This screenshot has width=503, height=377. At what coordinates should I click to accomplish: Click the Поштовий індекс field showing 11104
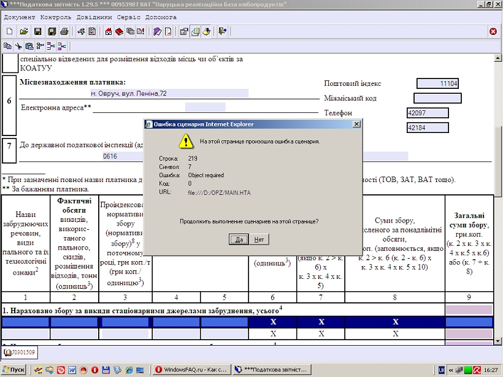[x=437, y=84]
